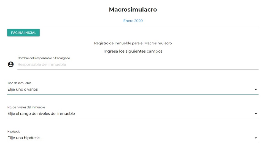Click the Tipo de inmueble dropdown arrow

[256, 89]
